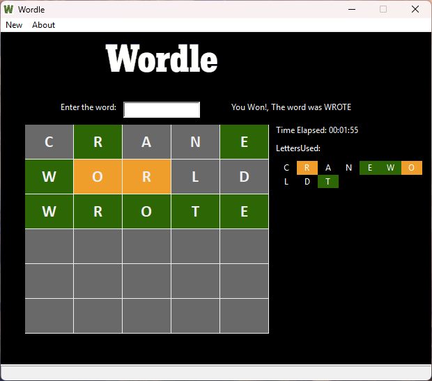Click the green W swatch in Letters Used
The width and height of the screenshot is (432, 381).
[391, 168]
